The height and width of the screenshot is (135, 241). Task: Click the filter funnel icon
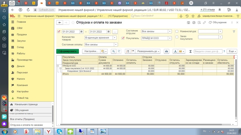tap(234, 32)
